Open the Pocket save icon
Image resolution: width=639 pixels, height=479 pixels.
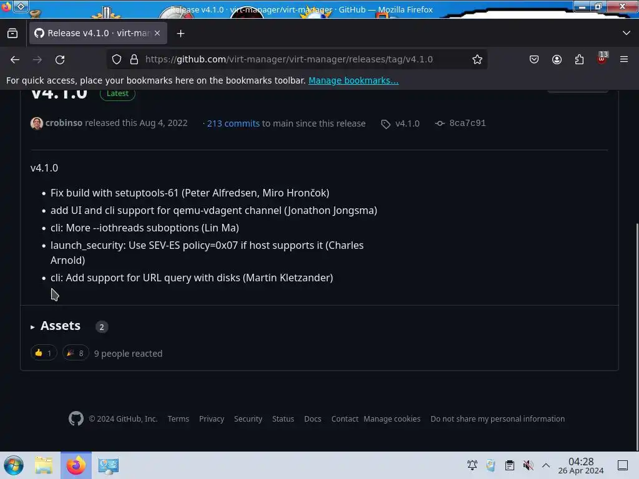[534, 59]
